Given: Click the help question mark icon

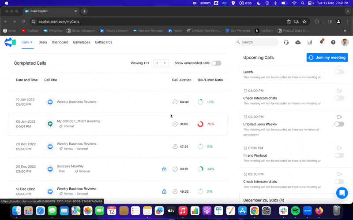Looking at the screenshot, I should (333, 42).
